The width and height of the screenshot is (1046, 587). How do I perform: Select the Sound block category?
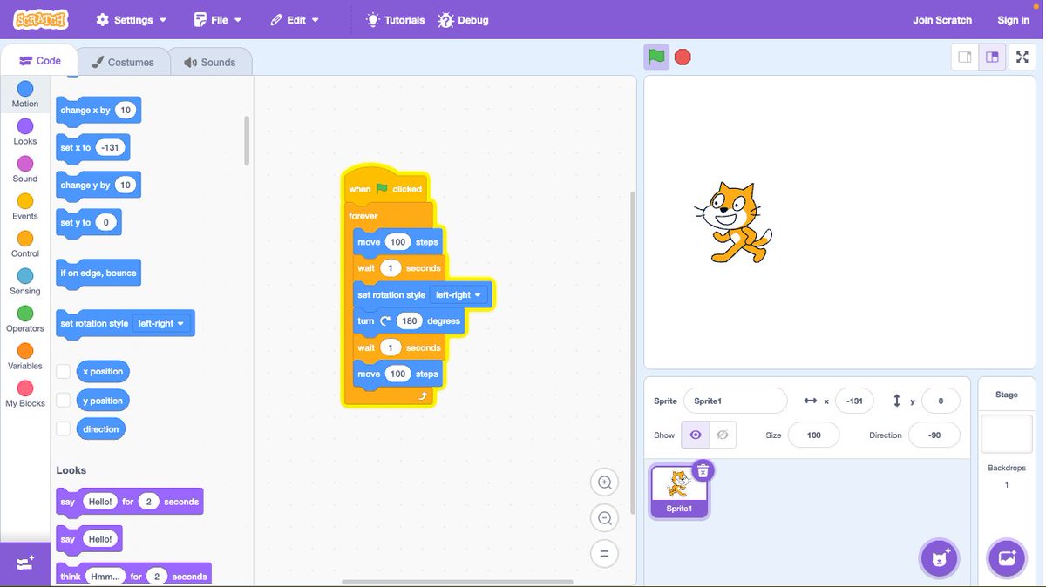[x=25, y=169]
